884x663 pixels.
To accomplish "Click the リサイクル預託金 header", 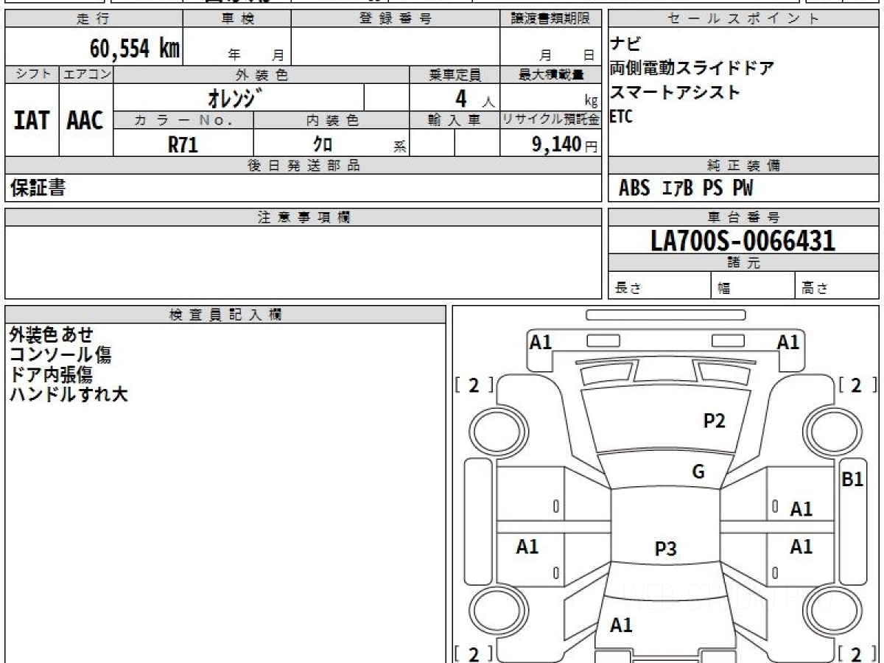I will click(x=550, y=120).
